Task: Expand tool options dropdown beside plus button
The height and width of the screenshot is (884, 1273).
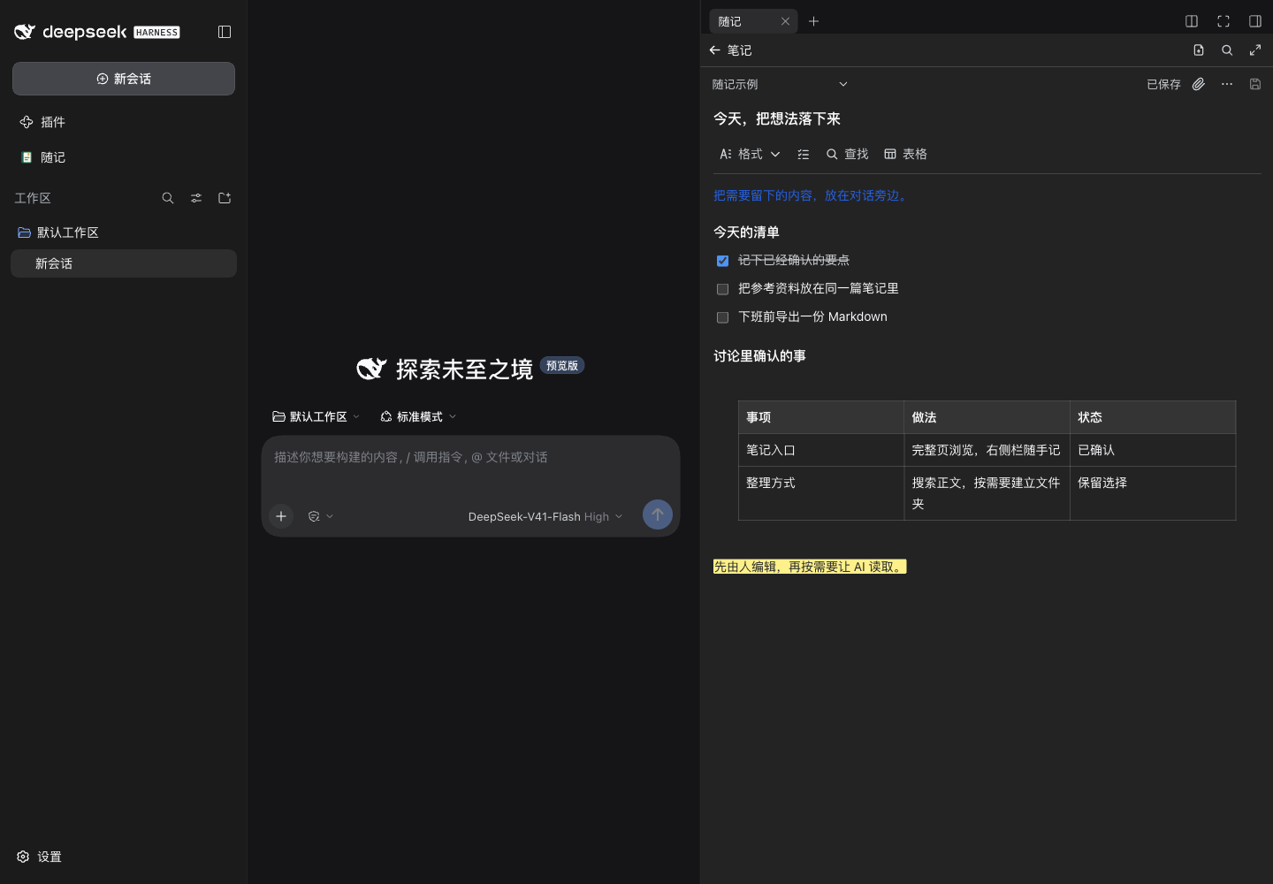Action: [320, 516]
